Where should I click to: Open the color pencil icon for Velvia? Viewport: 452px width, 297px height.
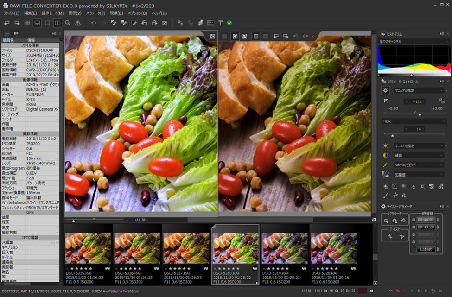pos(385,165)
